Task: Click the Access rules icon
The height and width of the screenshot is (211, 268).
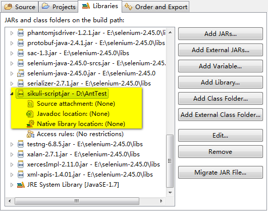Action: click(30, 134)
